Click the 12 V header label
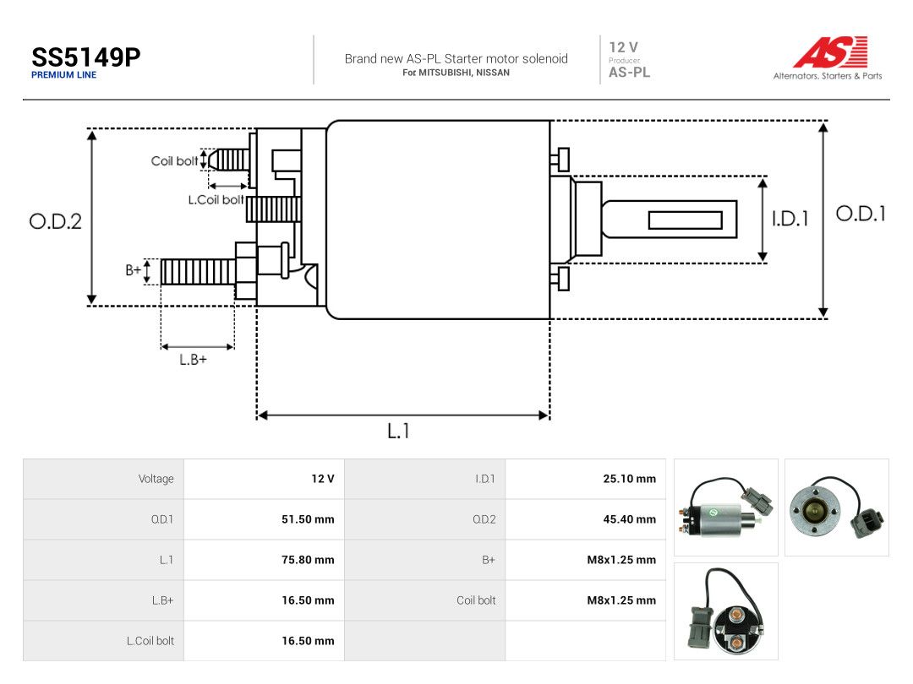 tap(624, 47)
